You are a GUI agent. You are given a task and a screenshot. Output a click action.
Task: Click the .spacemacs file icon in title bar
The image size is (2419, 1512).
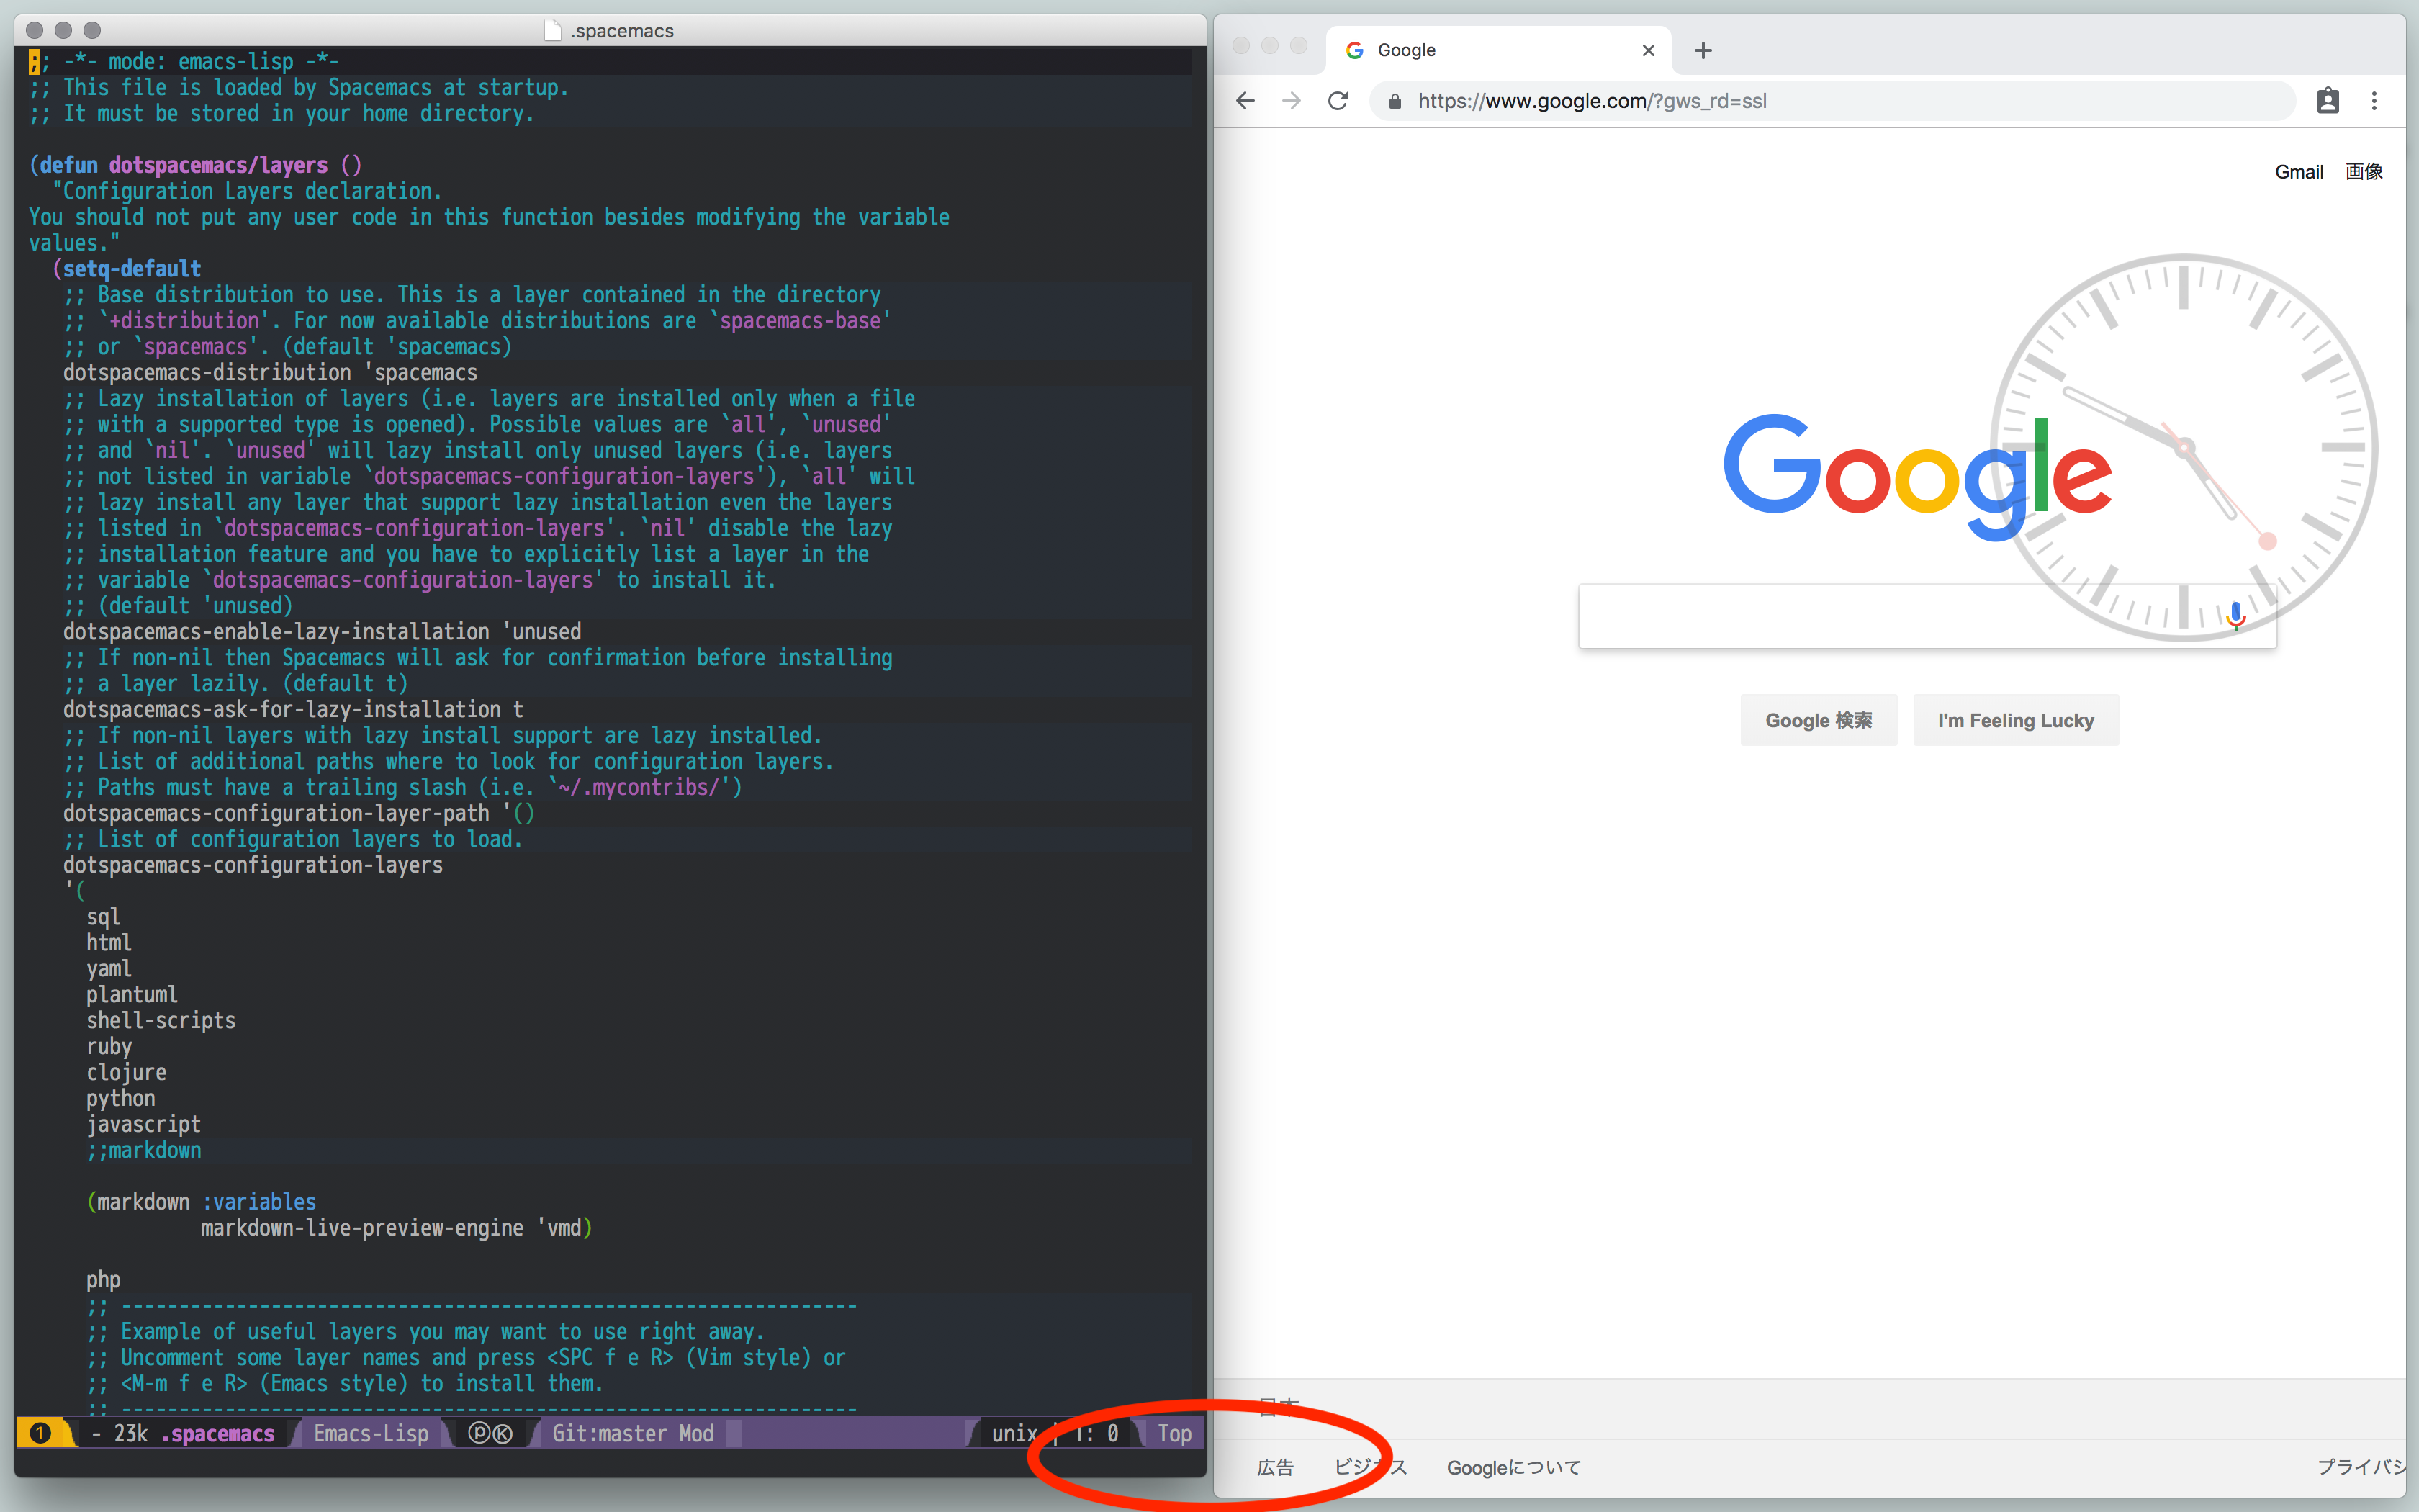(553, 30)
